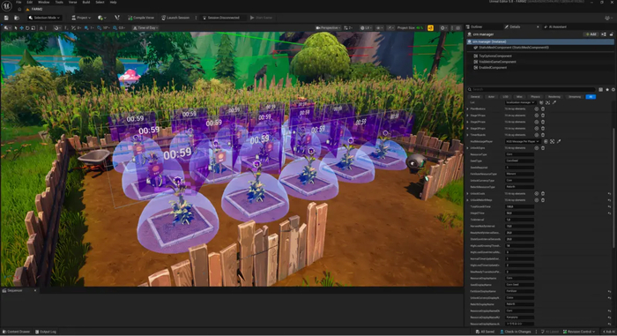617x336 pixels.
Task: Click the details settings gear beside search
Action: click(613, 90)
